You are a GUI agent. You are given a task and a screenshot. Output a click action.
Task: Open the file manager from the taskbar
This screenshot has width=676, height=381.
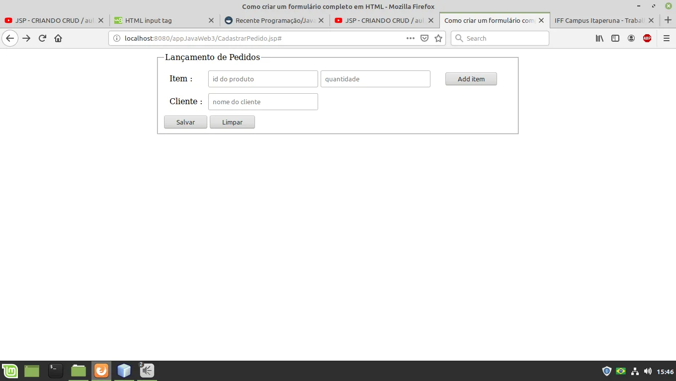pyautogui.click(x=78, y=371)
